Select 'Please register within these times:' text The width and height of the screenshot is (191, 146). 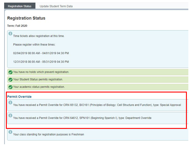click(x=34, y=45)
